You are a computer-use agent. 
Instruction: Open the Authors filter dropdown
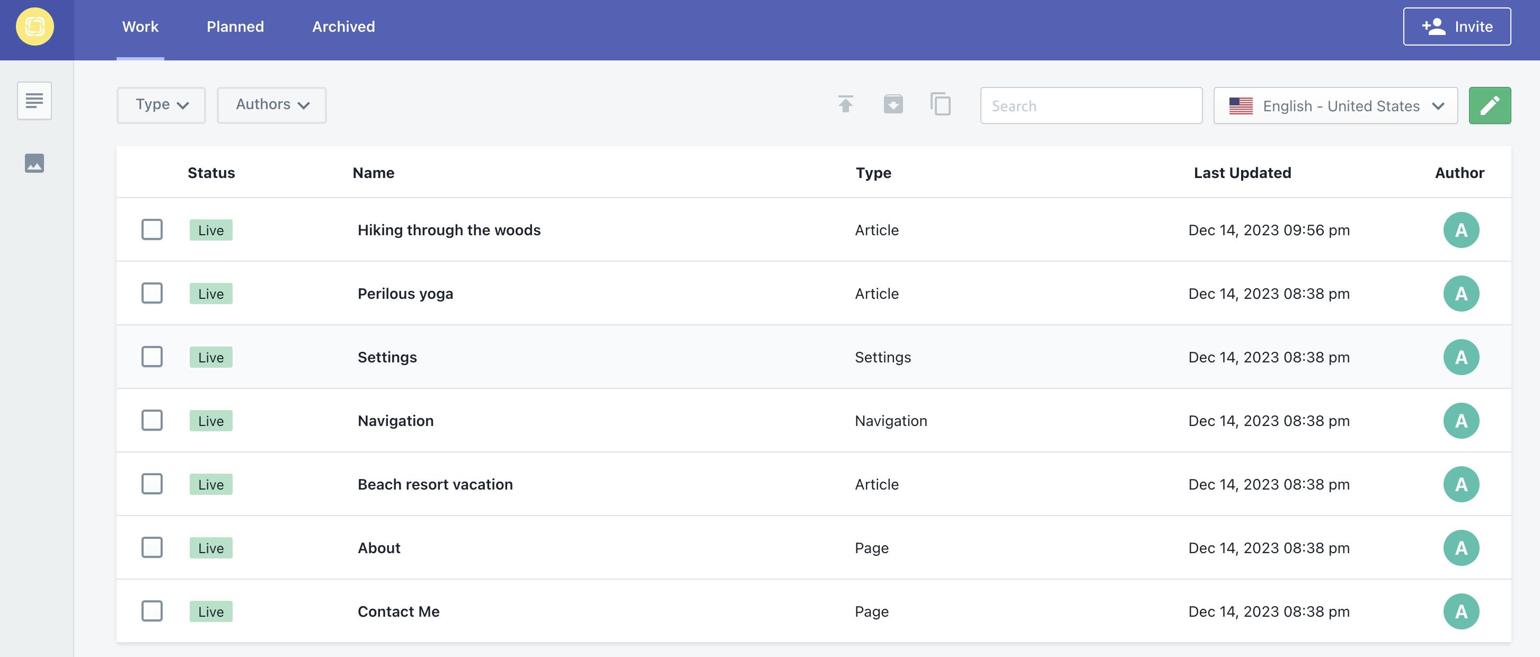[x=271, y=105]
